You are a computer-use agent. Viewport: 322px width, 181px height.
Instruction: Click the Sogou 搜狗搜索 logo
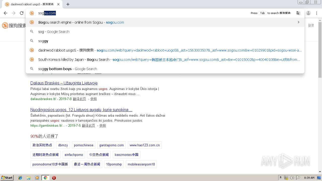coord(14,25)
